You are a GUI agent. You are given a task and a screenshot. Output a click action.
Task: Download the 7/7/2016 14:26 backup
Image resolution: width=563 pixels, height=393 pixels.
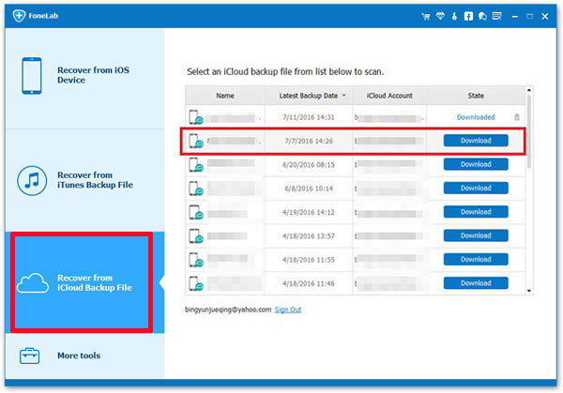pyautogui.click(x=476, y=141)
